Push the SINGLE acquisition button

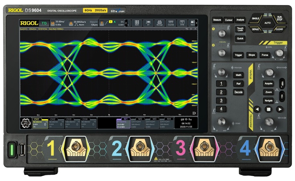[256, 19]
